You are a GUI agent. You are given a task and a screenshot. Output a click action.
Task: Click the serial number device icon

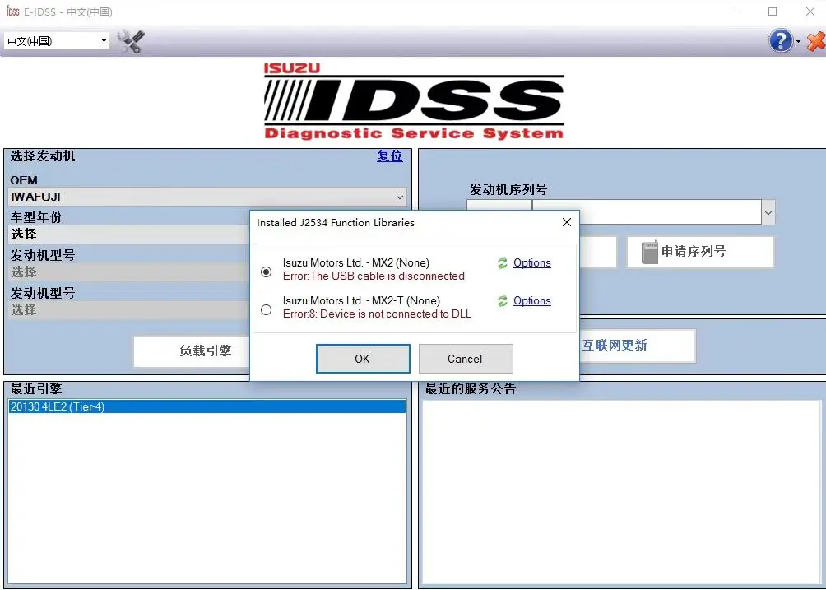(x=649, y=252)
